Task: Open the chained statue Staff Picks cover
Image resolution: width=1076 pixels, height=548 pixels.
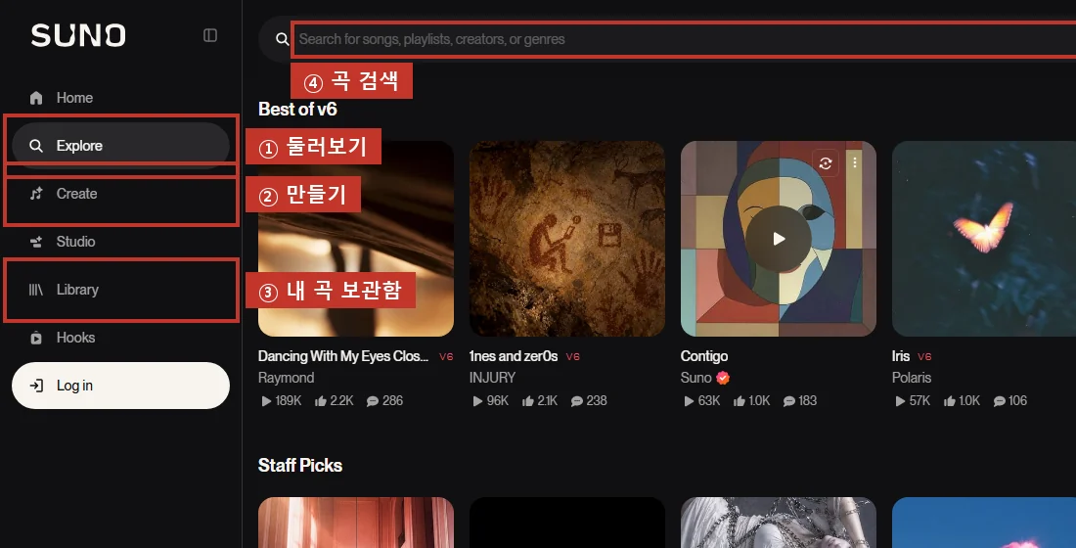Action: coord(779,523)
